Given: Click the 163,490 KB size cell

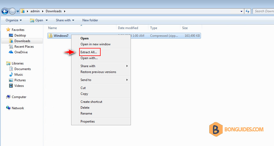Looking at the screenshot, I should pos(192,36).
